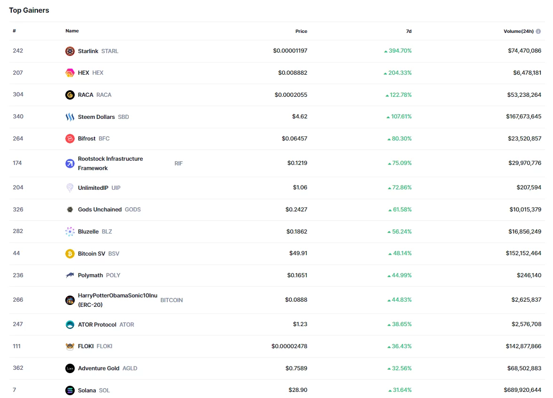Click the Volume(24h) info icon
The height and width of the screenshot is (398, 553).
(x=538, y=31)
